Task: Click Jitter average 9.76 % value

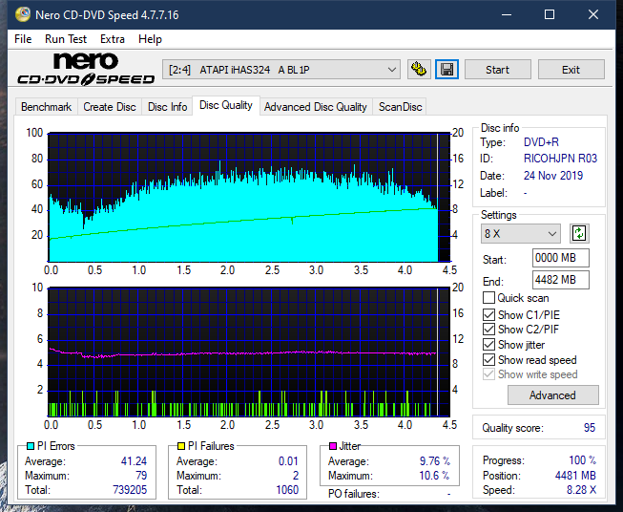Action: (x=435, y=461)
